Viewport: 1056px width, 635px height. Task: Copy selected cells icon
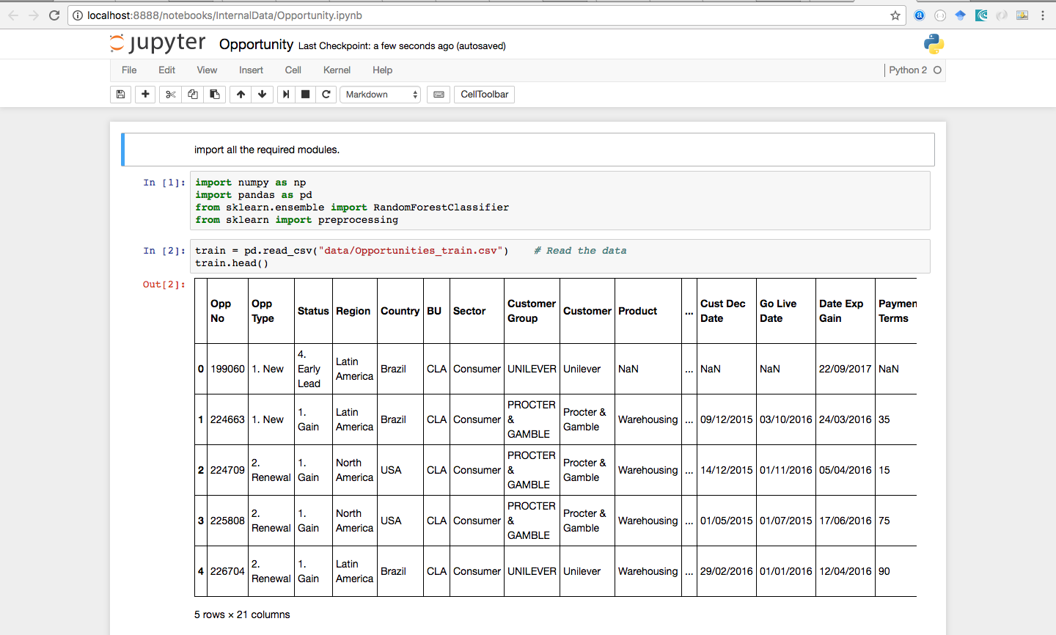(x=193, y=95)
